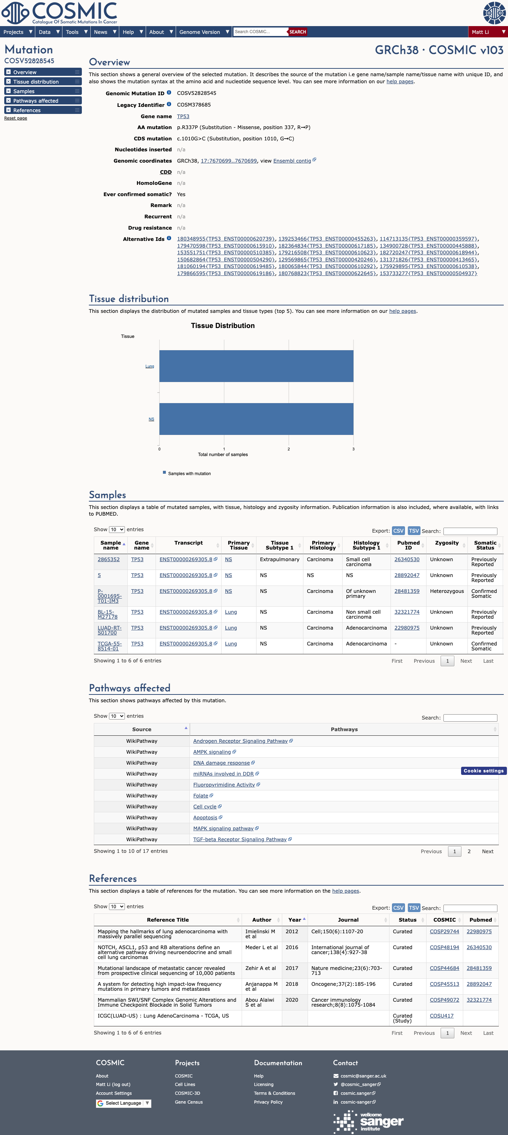The image size is (508, 1135).
Task: Click the Reset page link
Action: click(16, 118)
